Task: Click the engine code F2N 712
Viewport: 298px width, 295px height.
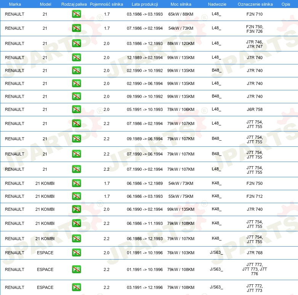Action: [x=255, y=196]
